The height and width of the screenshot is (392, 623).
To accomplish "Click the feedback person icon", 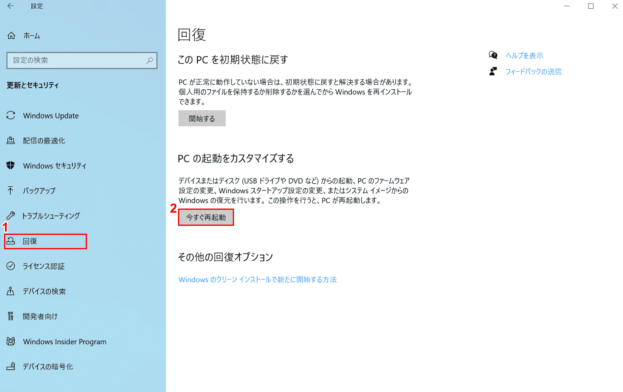I will click(493, 72).
